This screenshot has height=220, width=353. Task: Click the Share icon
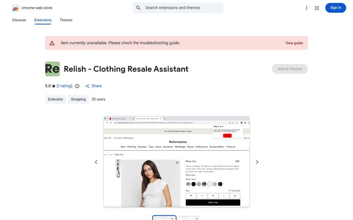87,86
